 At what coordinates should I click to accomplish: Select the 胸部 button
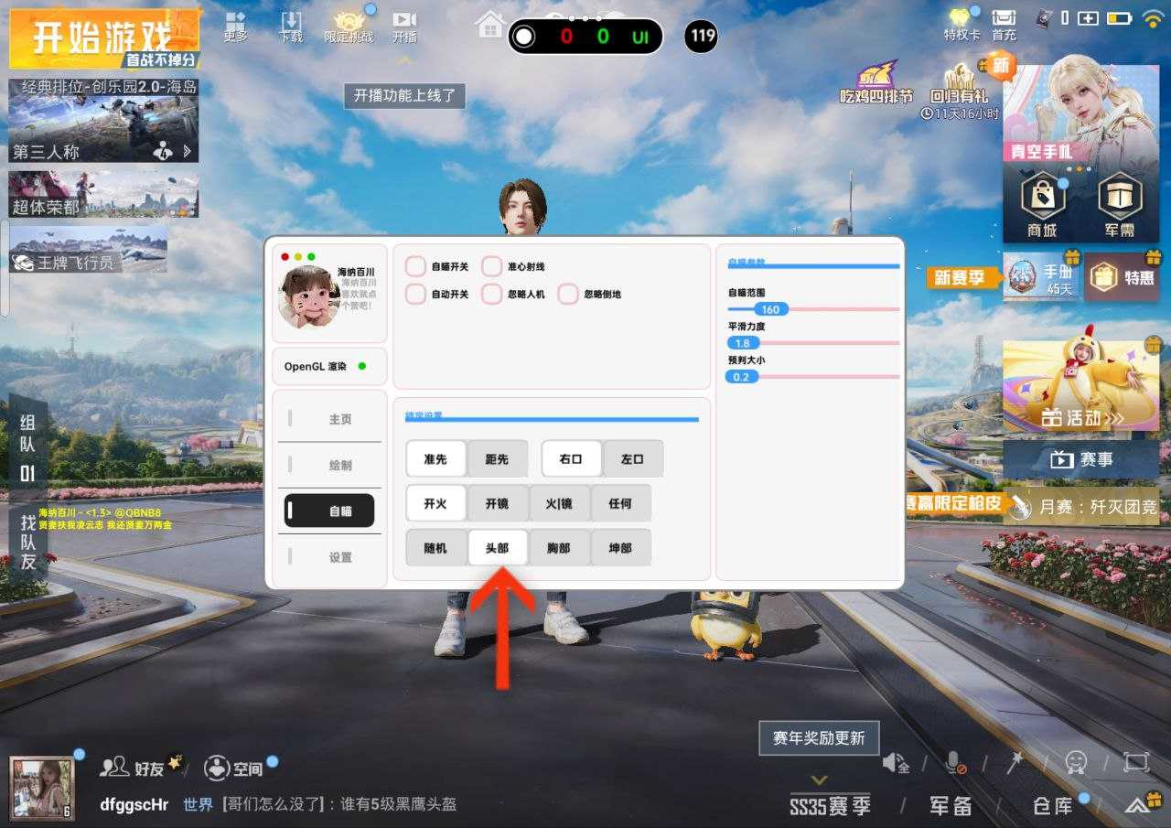click(559, 548)
